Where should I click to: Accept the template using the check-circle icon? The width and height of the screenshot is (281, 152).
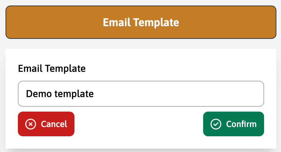(x=216, y=124)
